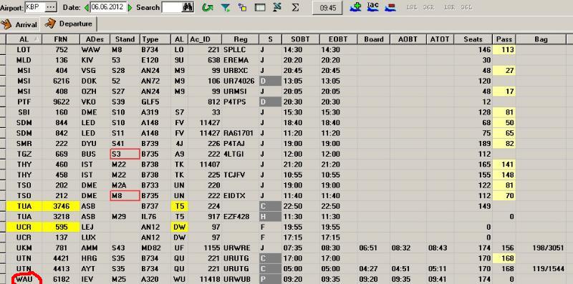Viewport: 573px width, 284px height.
Task: Click the red-outlined S3 stand cell
Action: coord(125,154)
